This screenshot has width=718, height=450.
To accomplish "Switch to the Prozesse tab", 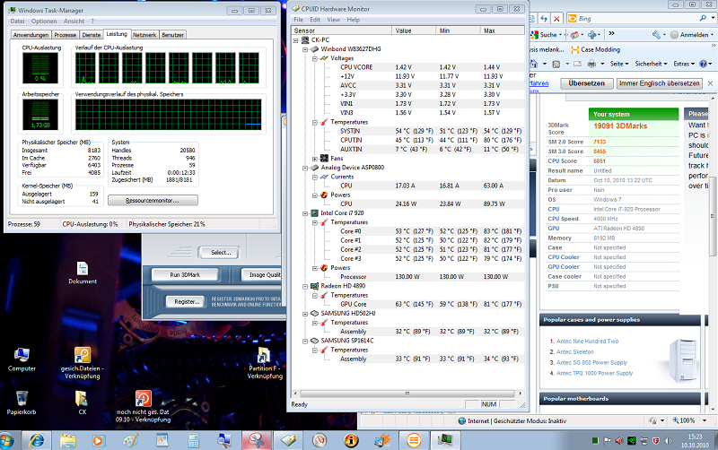I will tap(65, 35).
